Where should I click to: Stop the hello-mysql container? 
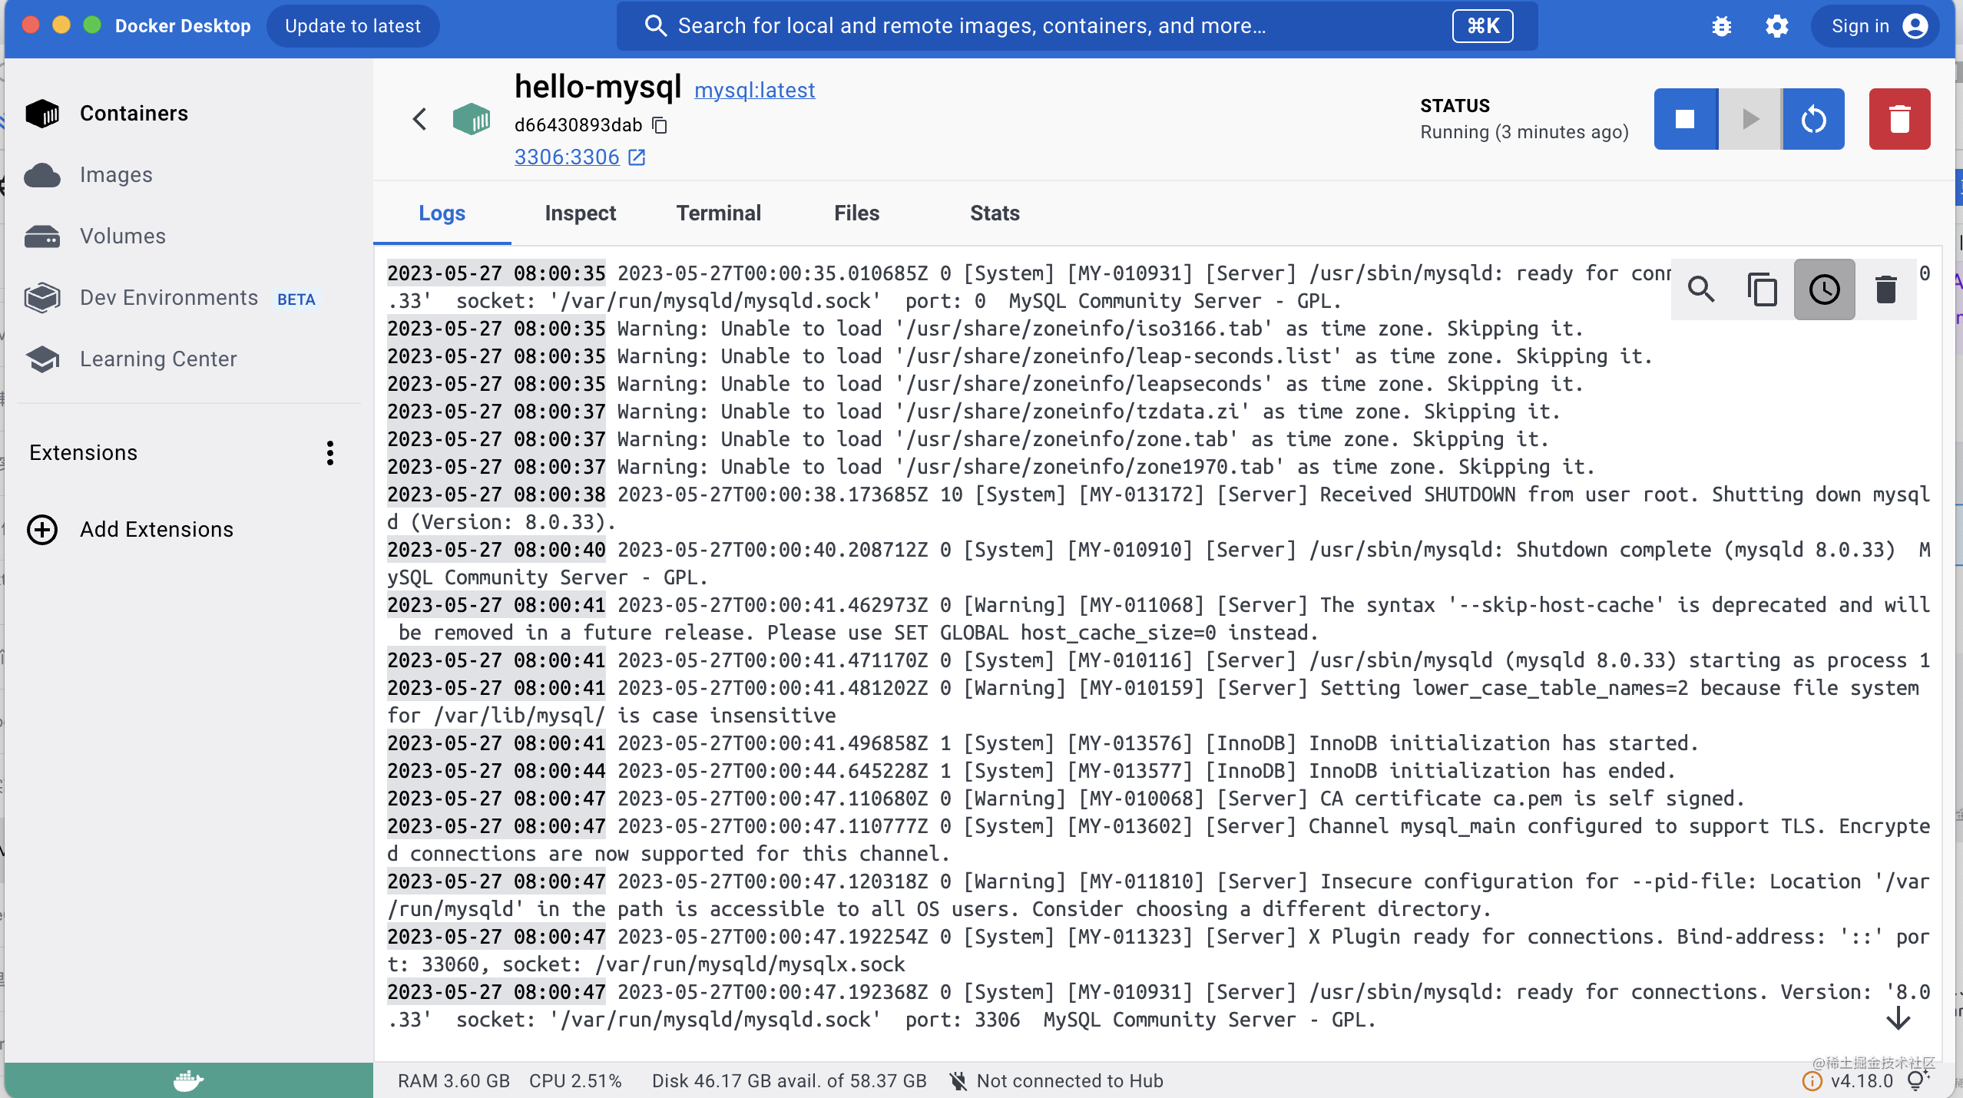pyautogui.click(x=1685, y=119)
